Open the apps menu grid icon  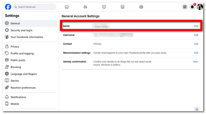185,7
